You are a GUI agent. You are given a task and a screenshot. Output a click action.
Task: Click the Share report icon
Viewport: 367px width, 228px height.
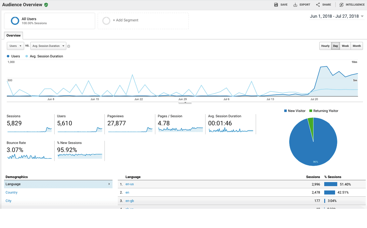click(317, 4)
